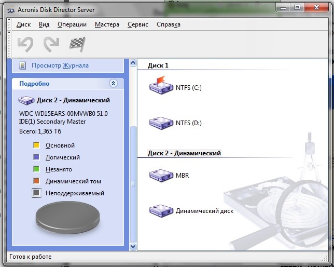Click the blue Логический color swatch
334x267 pixels.
pos(36,157)
